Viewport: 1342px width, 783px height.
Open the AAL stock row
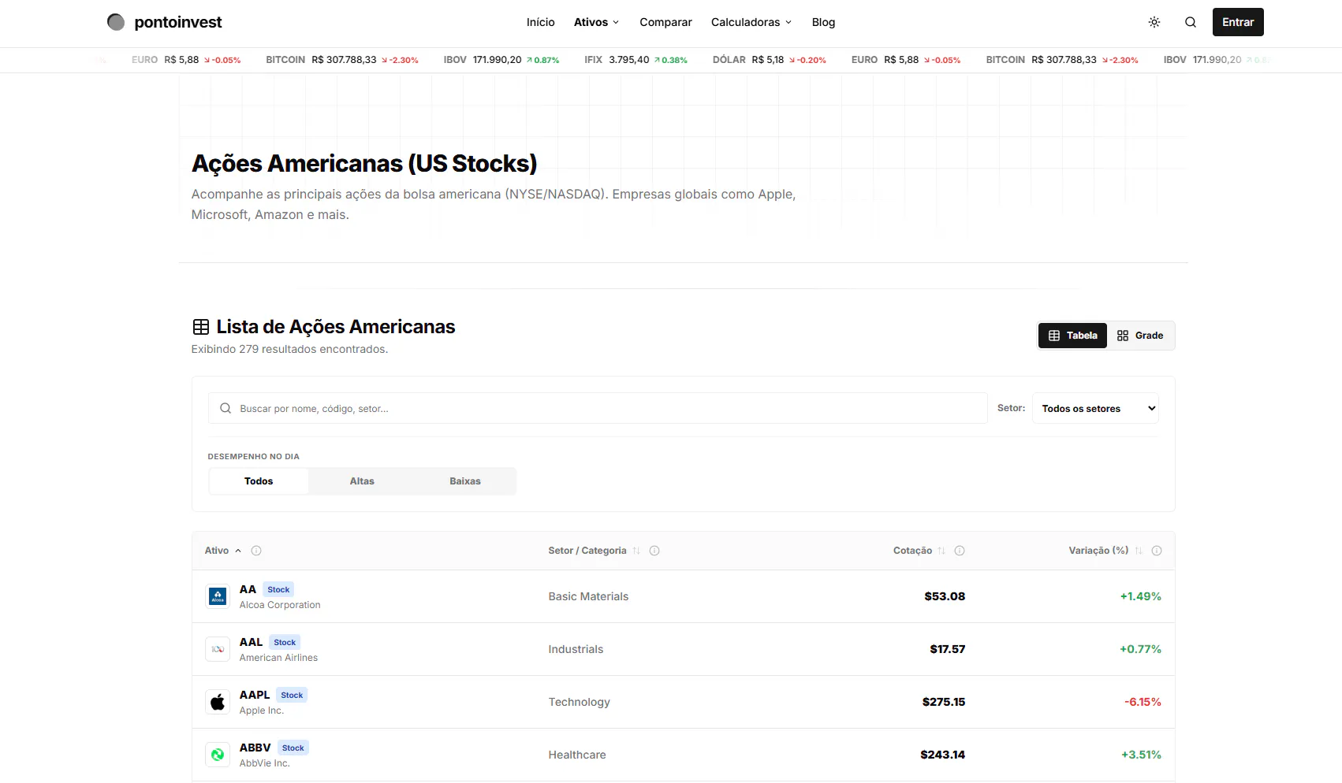(683, 649)
